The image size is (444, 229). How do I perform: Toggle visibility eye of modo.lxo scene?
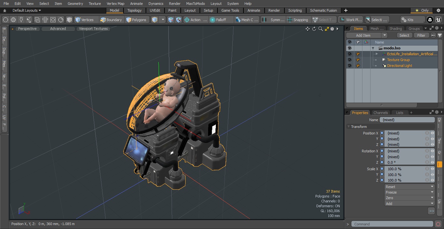coord(349,48)
